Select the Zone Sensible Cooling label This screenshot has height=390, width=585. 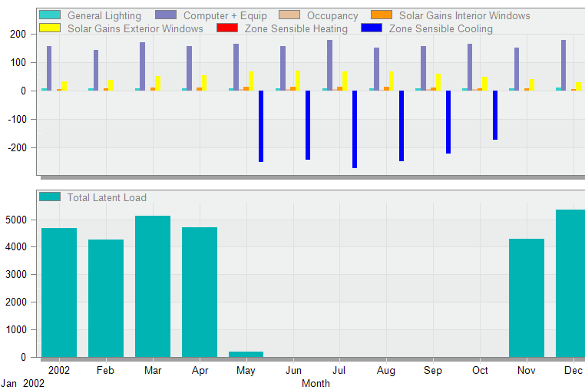tap(441, 28)
